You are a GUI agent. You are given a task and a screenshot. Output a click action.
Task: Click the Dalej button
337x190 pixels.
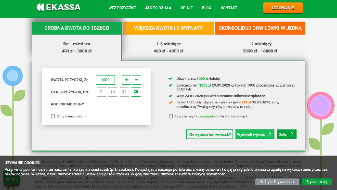[286, 134]
